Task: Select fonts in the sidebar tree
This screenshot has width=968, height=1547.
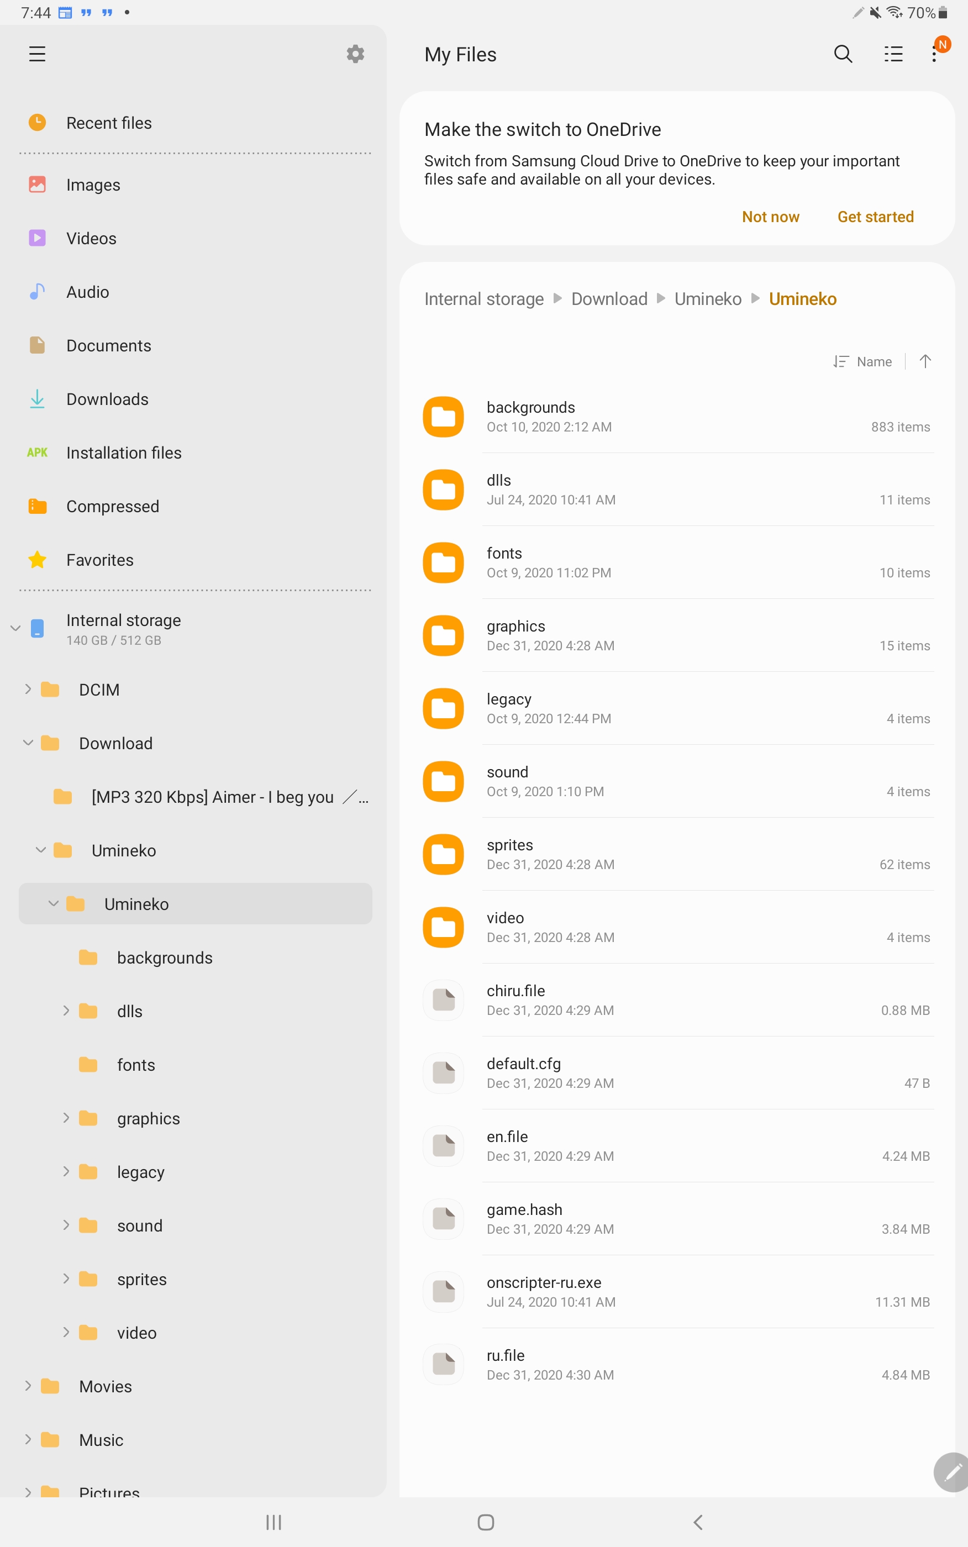Action: point(195,1065)
